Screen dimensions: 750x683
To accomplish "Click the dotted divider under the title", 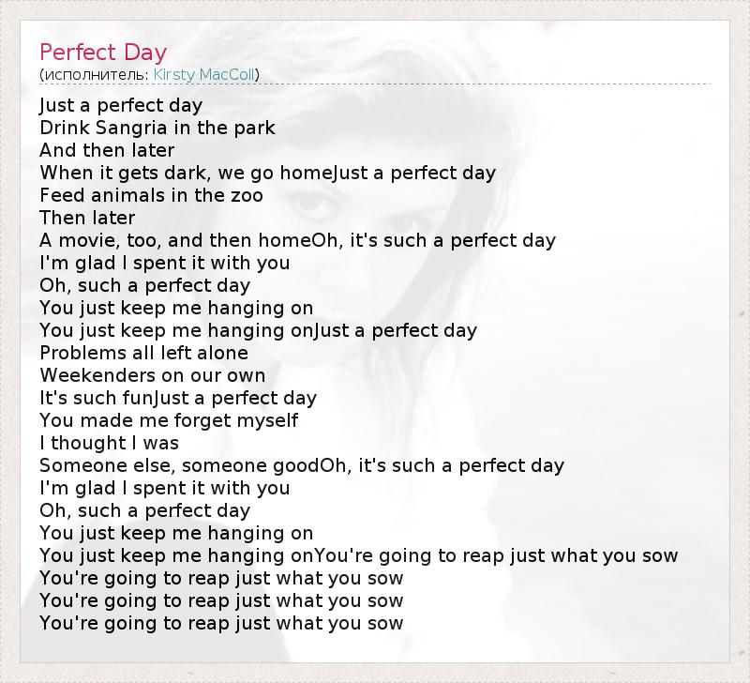I will 375,84.
